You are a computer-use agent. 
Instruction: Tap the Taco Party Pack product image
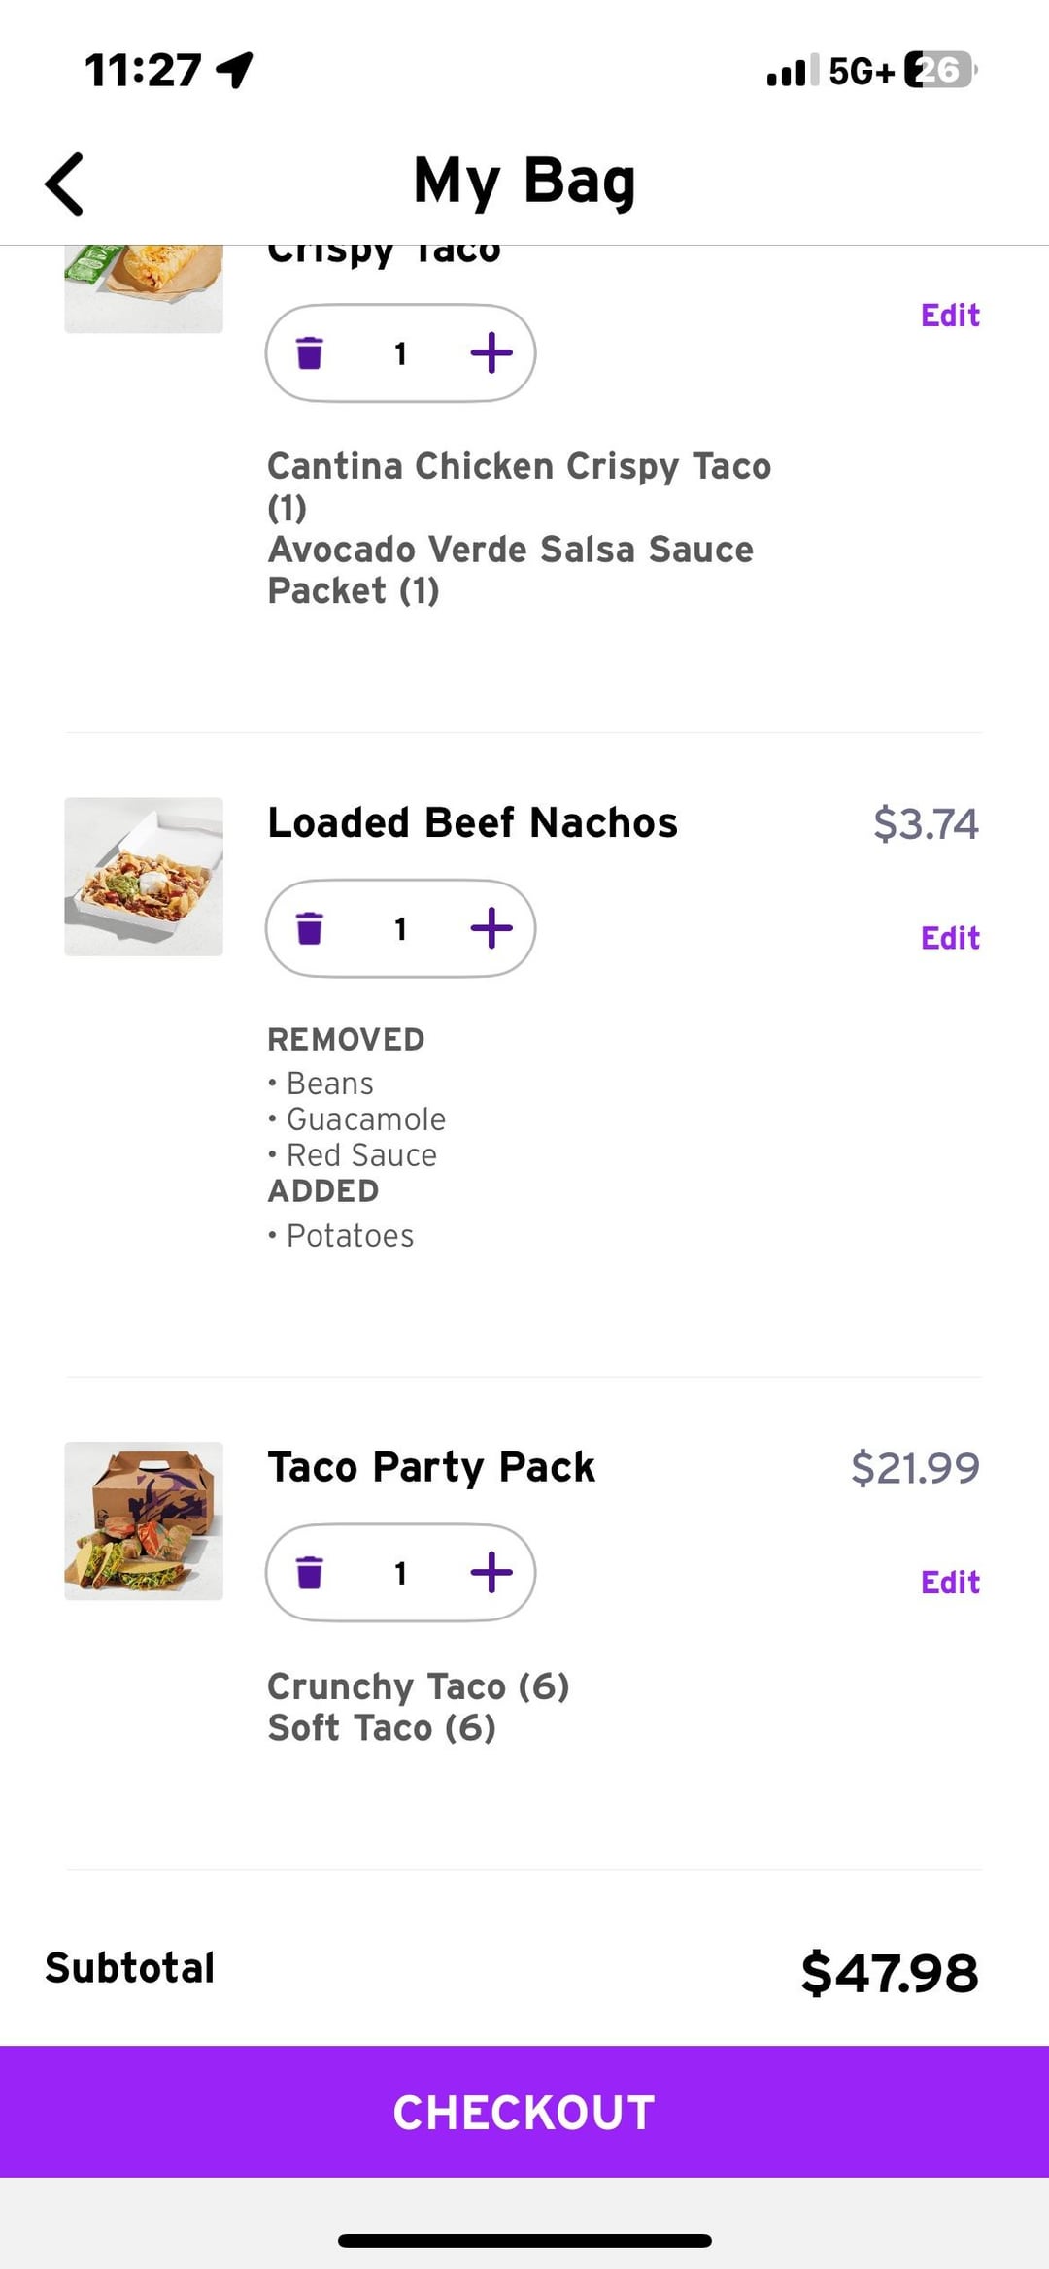click(144, 1520)
